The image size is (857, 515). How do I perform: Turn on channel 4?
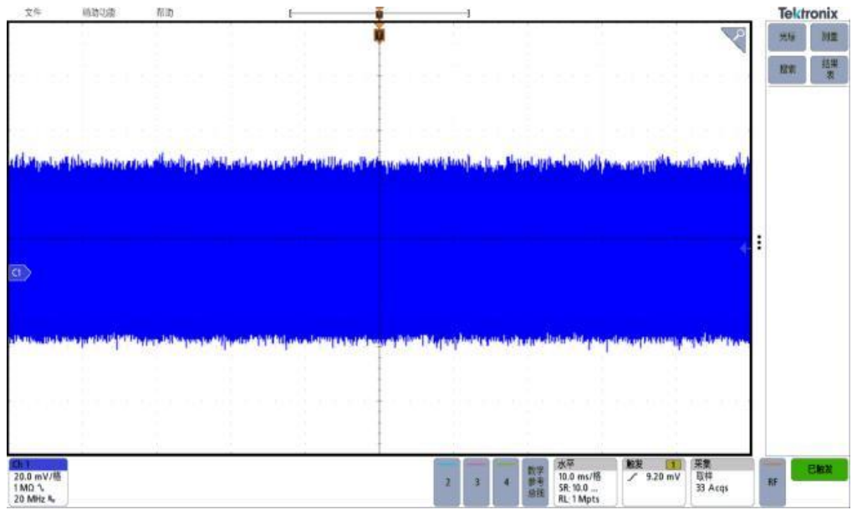tap(506, 482)
